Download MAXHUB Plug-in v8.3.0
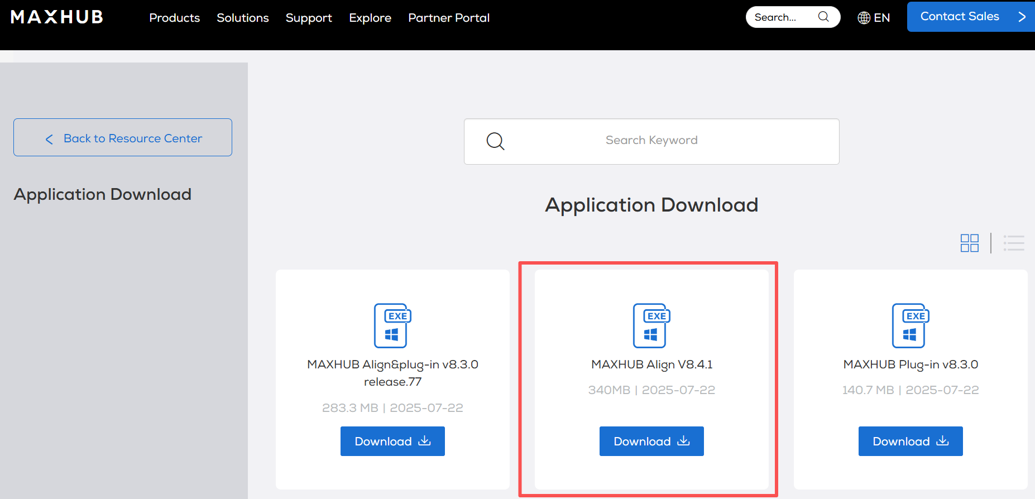 click(911, 442)
